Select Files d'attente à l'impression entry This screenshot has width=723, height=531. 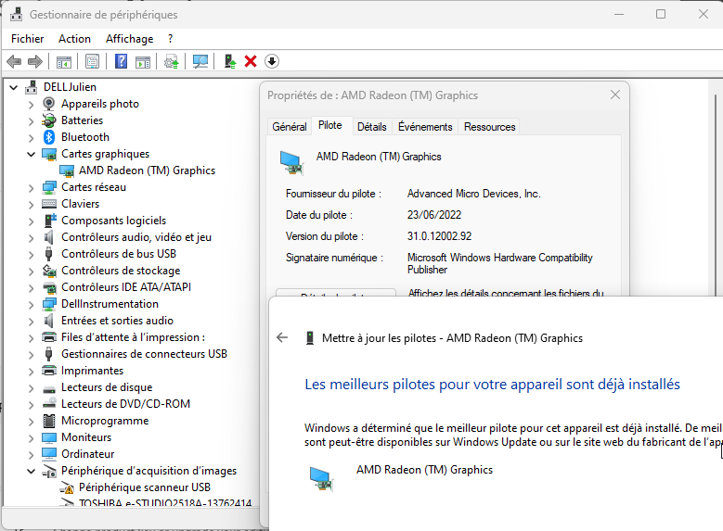pos(133,337)
